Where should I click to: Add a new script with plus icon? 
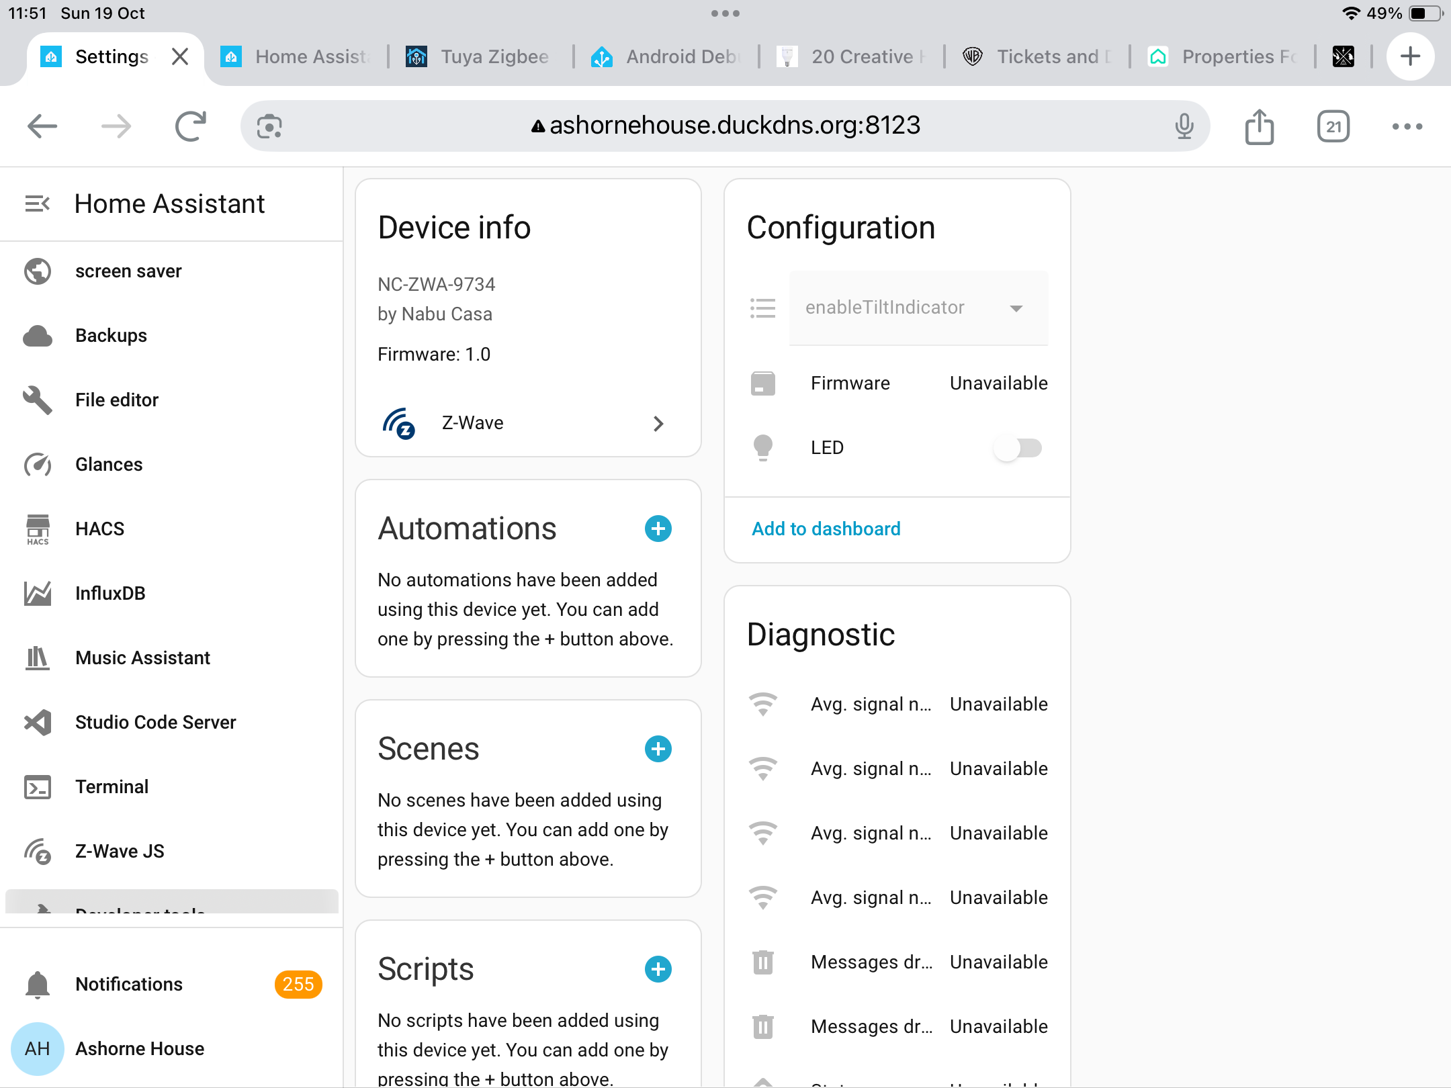coord(658,969)
